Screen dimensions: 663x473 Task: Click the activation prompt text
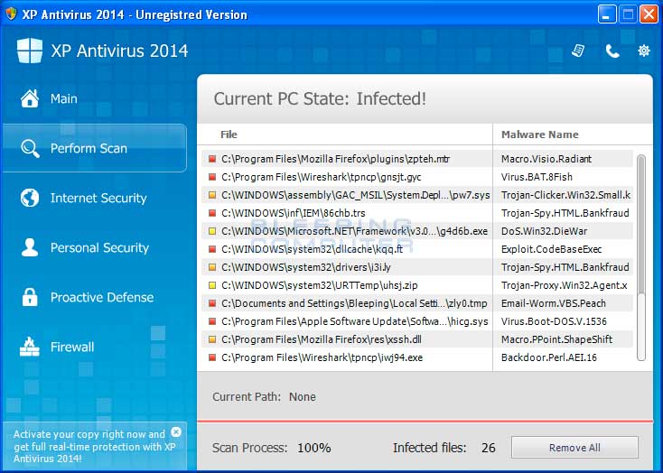pyautogui.click(x=89, y=446)
